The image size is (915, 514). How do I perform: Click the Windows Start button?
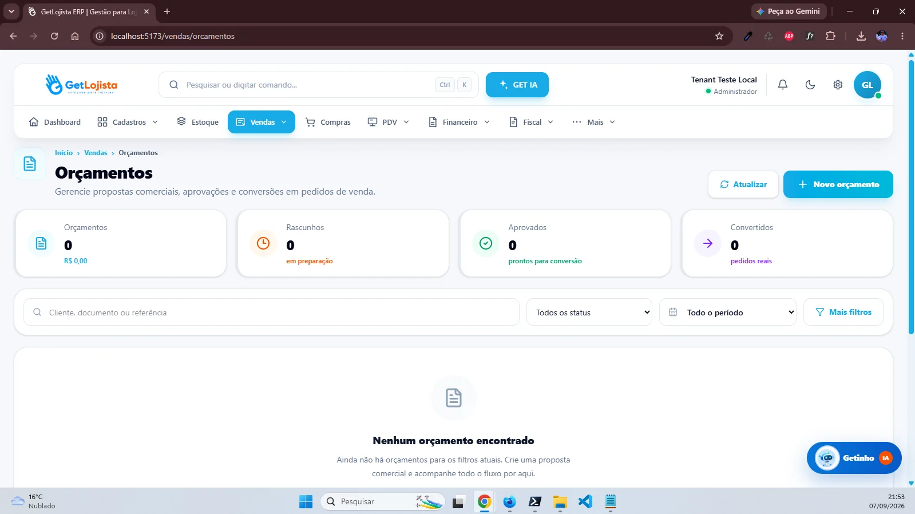coord(306,501)
